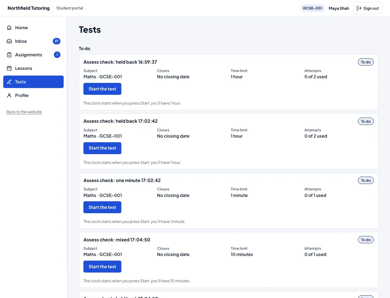Click the title 'Assess check: mixed 17:04:50'
Screen dimensions: 390x298
click(117, 240)
